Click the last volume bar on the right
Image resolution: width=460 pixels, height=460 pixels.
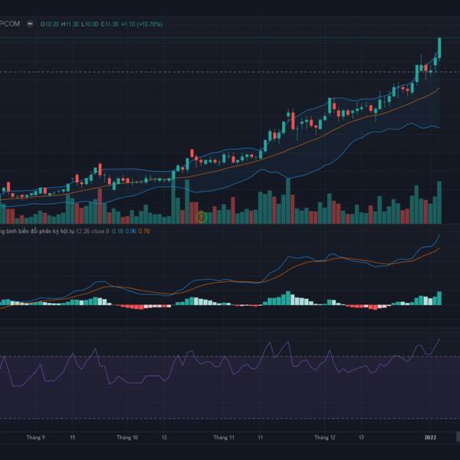[439, 202]
